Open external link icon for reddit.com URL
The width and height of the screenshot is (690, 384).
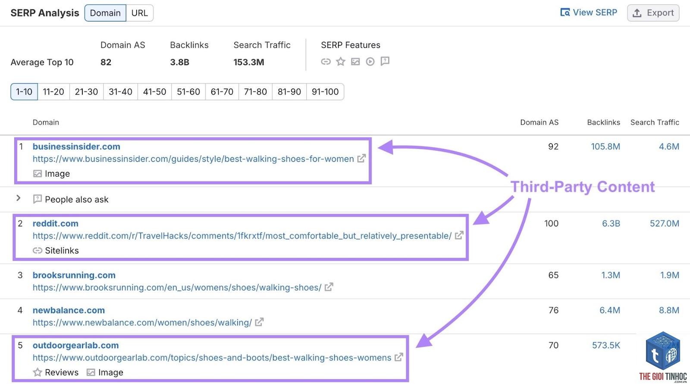tap(459, 235)
